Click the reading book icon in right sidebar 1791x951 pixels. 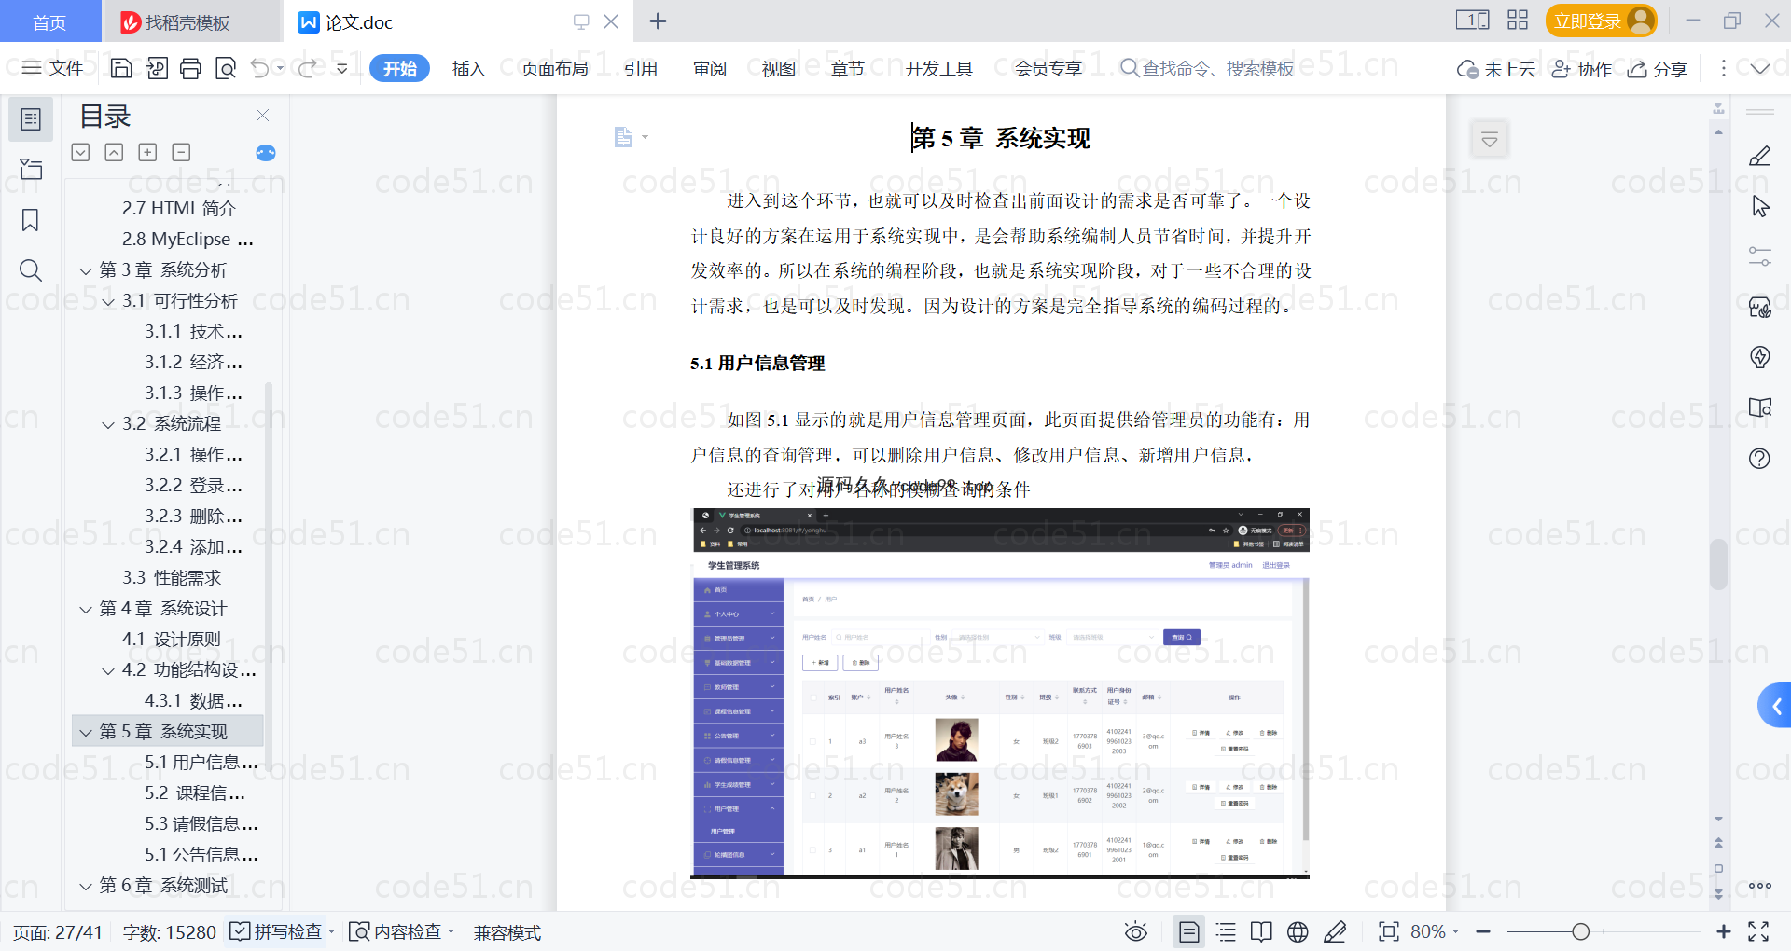tap(1760, 407)
